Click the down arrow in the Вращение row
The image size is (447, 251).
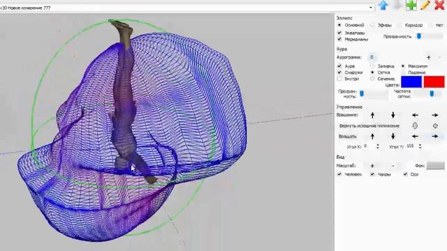click(x=393, y=115)
